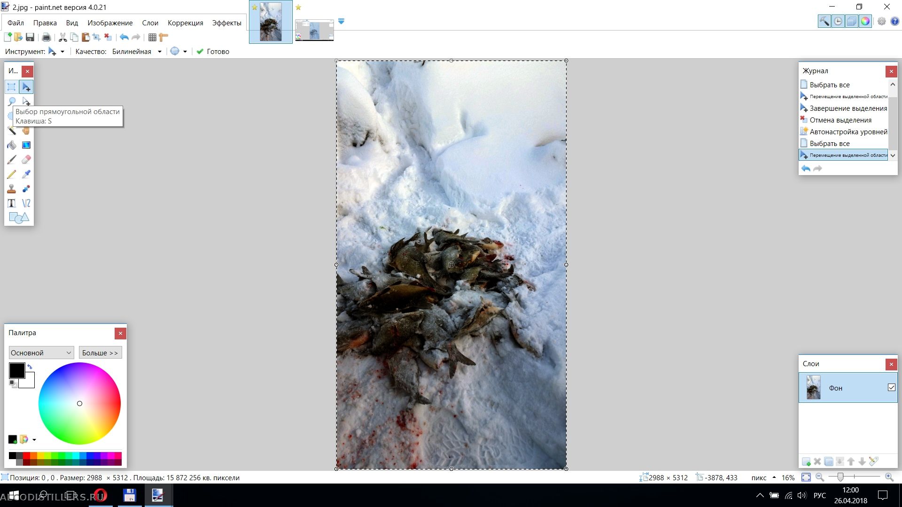Click the primary black color swatch
902x507 pixels.
click(x=16, y=370)
